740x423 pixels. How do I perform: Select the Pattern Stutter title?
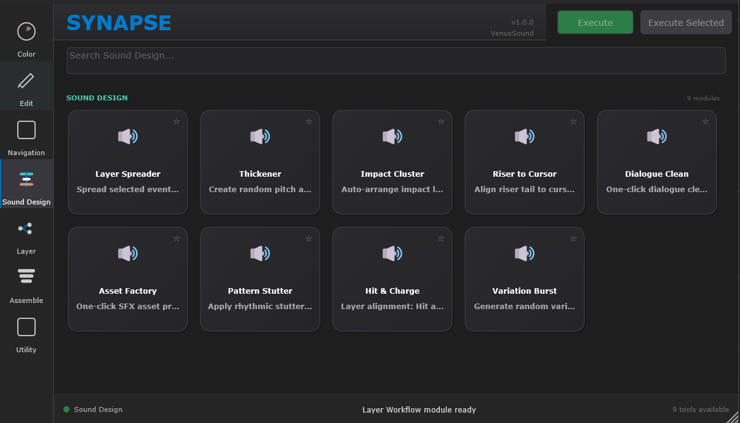tap(260, 291)
